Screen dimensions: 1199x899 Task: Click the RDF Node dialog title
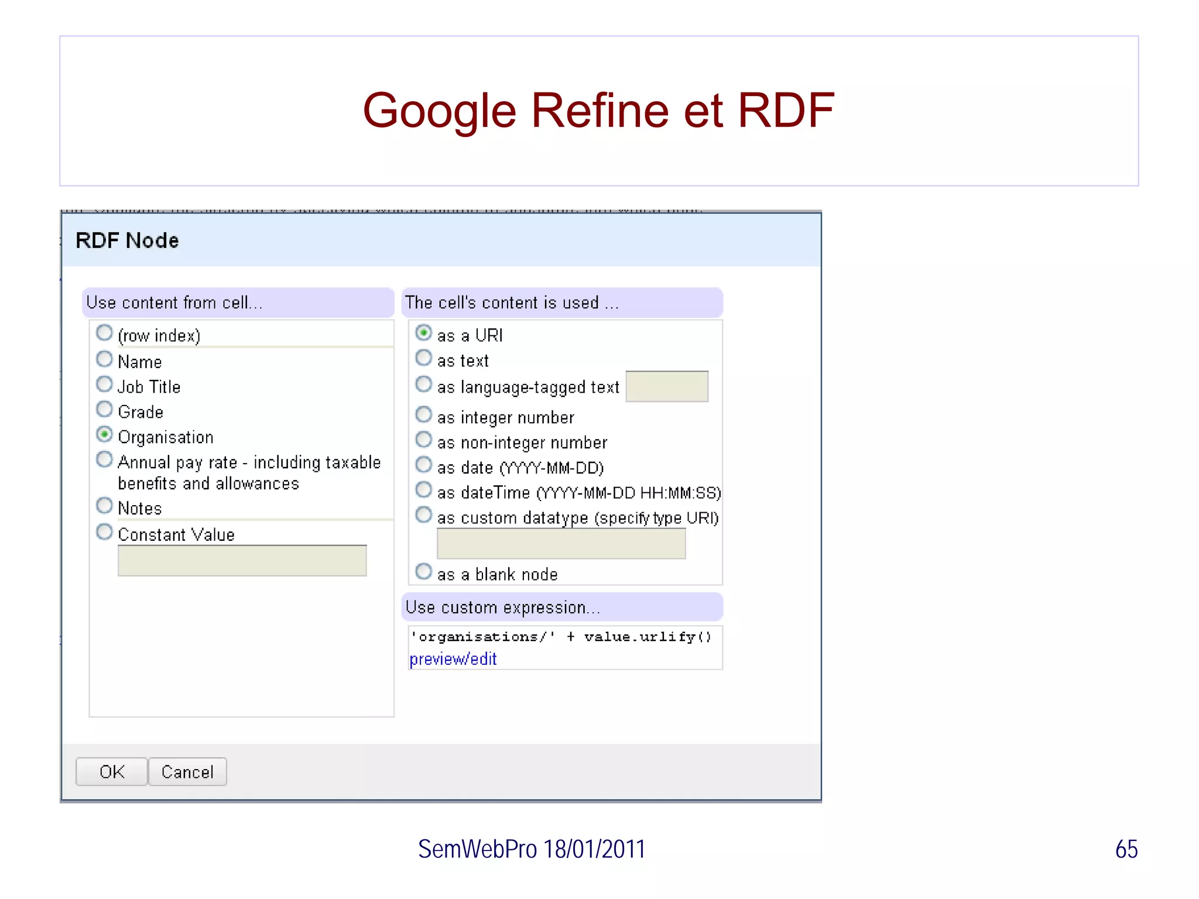click(127, 241)
